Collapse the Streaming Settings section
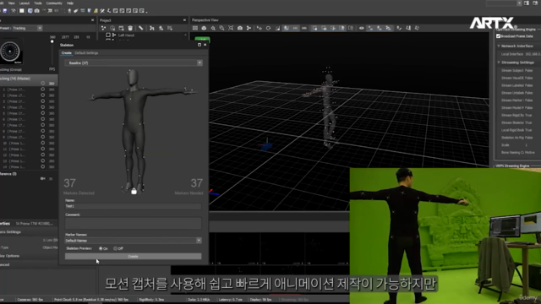541x304 pixels. tap(499, 62)
